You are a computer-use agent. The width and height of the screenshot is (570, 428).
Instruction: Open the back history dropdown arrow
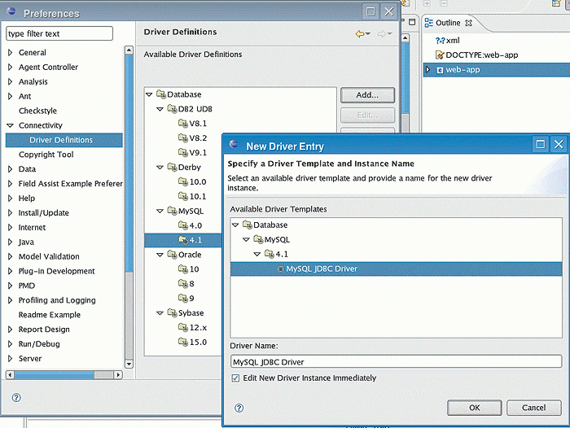(x=369, y=34)
